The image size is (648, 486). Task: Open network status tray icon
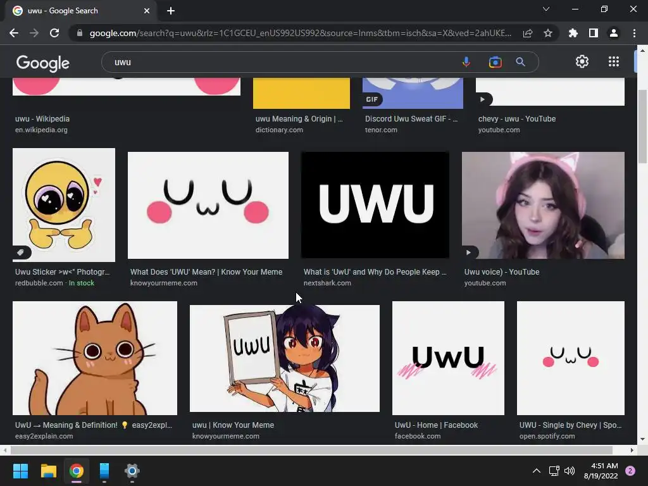[x=554, y=471]
